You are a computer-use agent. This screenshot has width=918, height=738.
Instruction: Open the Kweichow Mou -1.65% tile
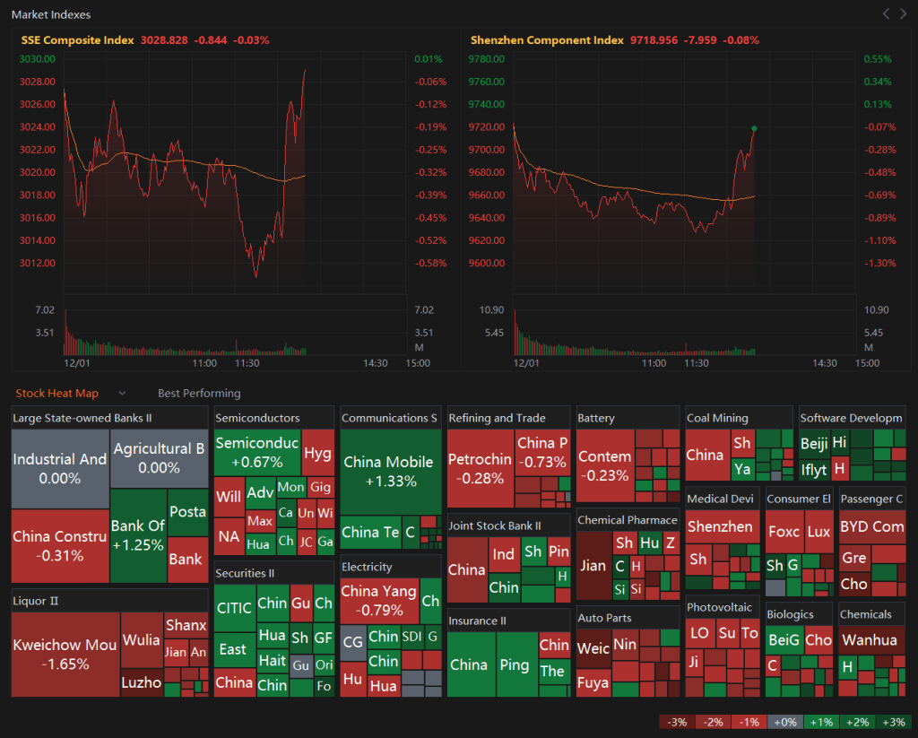coord(65,654)
